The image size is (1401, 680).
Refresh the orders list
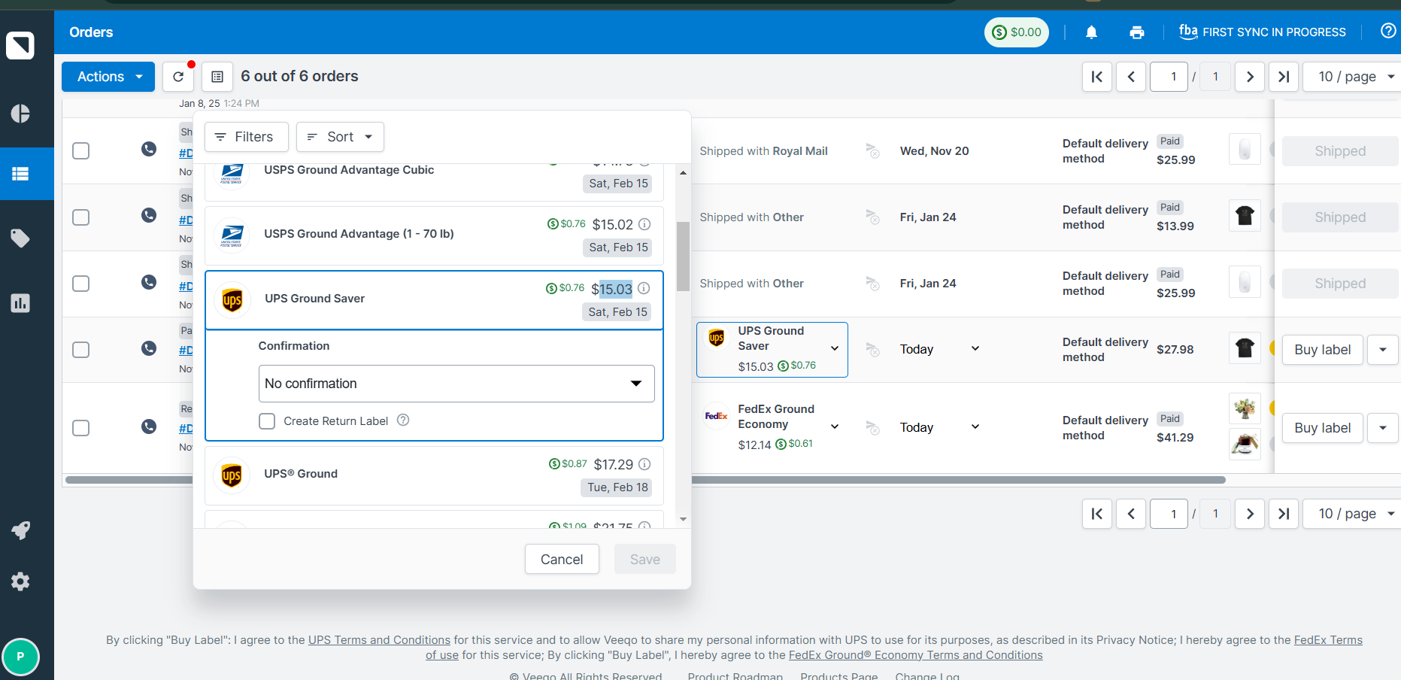click(178, 77)
